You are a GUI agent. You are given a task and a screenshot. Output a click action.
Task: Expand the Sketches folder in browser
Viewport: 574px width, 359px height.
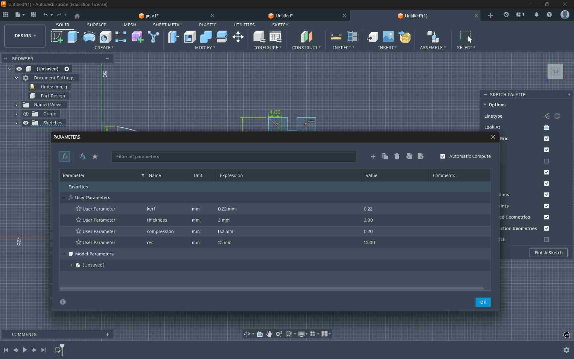[x=16, y=123]
